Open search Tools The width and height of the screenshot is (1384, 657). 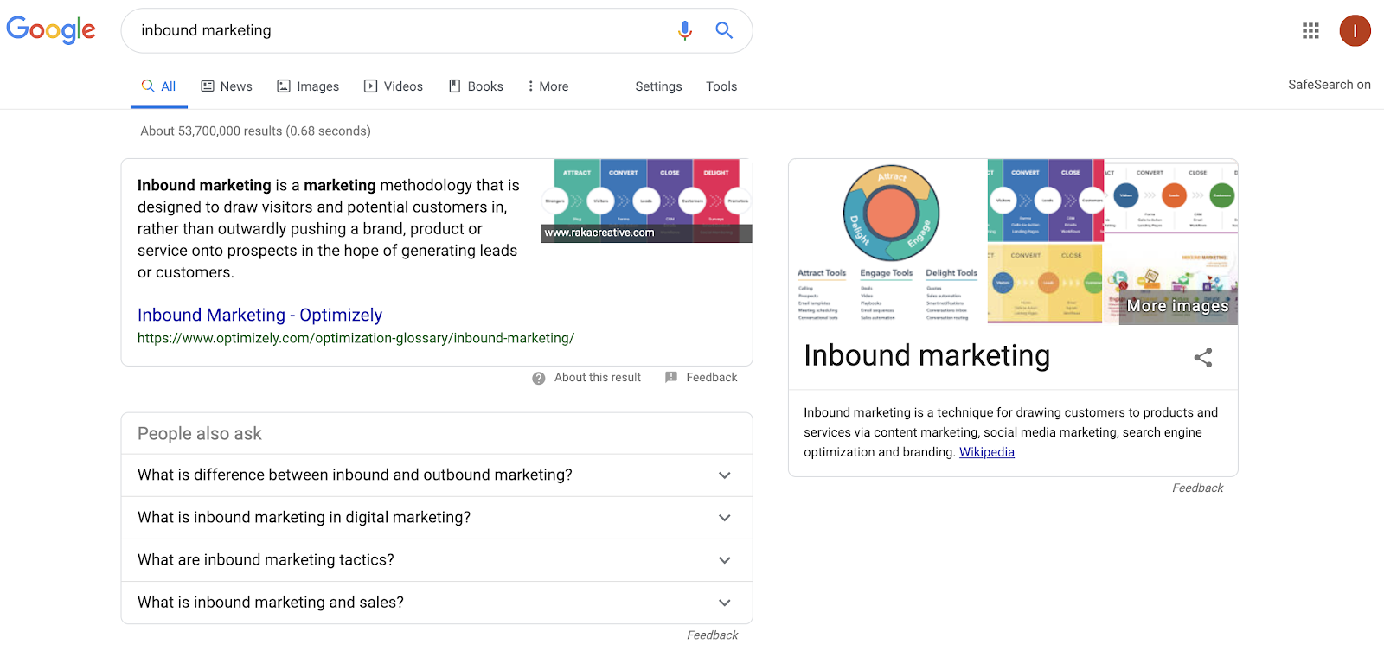pyautogui.click(x=721, y=86)
